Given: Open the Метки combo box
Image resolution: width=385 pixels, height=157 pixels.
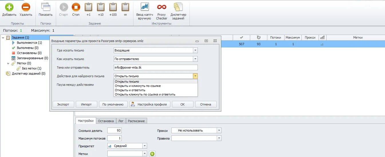Looking at the screenshot, I should (x=127, y=154).
